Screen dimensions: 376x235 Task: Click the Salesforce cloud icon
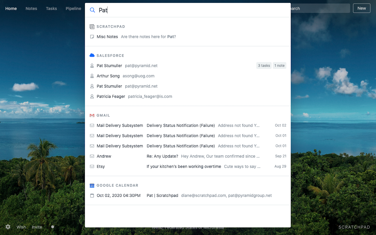click(x=92, y=55)
